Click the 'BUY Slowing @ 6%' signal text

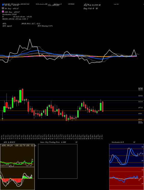(x=45, y=26)
